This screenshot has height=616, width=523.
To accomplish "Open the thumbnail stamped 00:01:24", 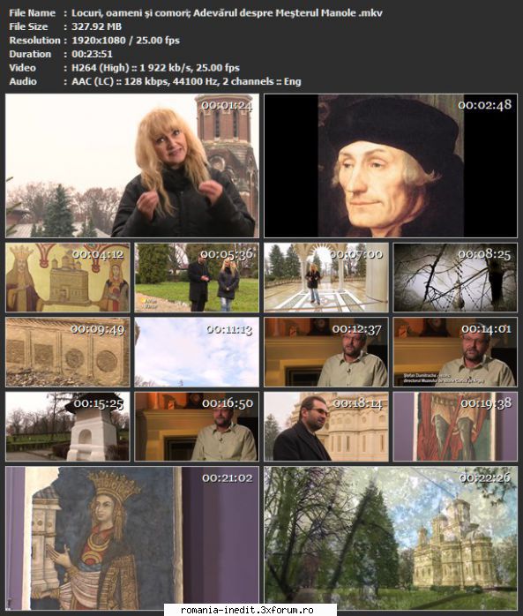I will [x=132, y=166].
